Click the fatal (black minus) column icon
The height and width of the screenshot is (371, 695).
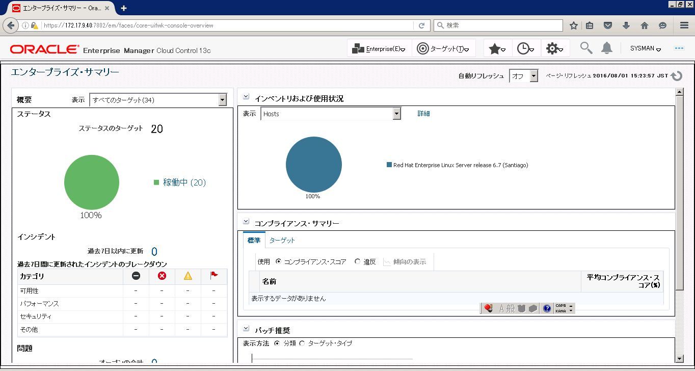pos(136,276)
